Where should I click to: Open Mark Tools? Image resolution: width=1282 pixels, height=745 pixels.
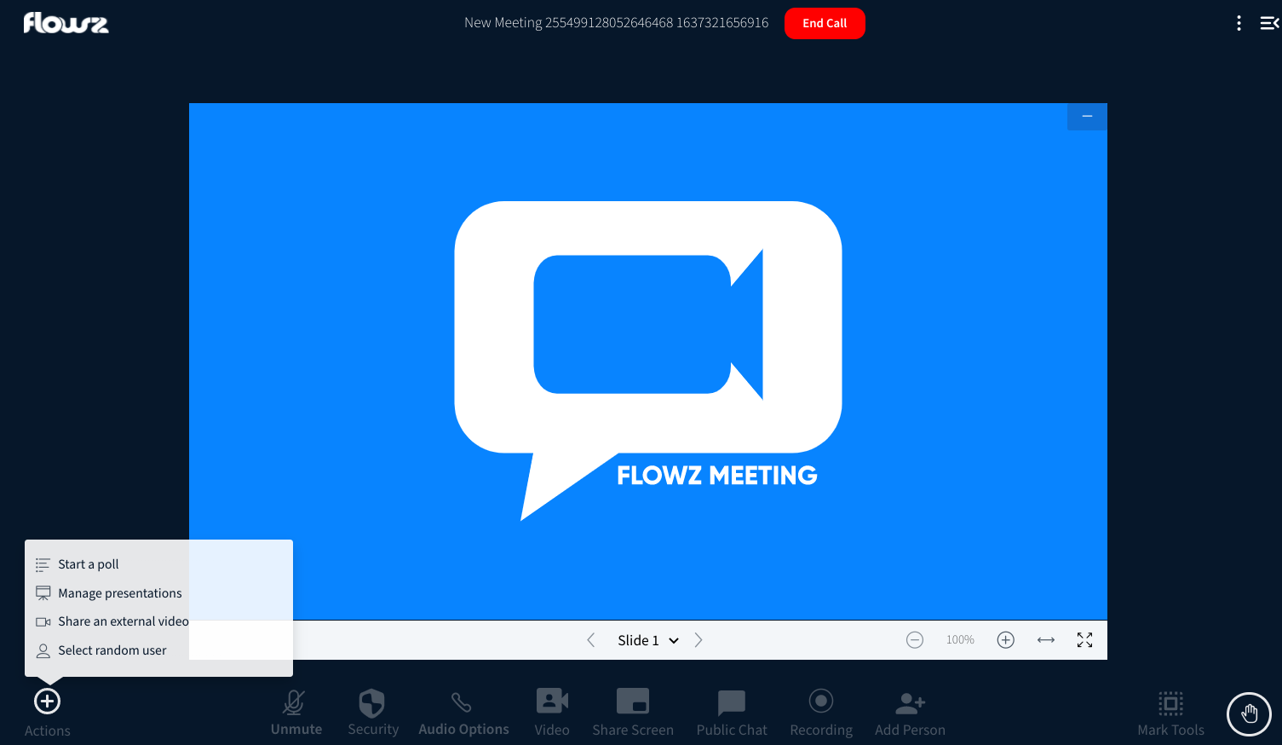tap(1171, 703)
